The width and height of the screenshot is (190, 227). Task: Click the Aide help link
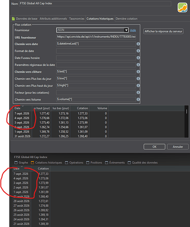[133, 30]
